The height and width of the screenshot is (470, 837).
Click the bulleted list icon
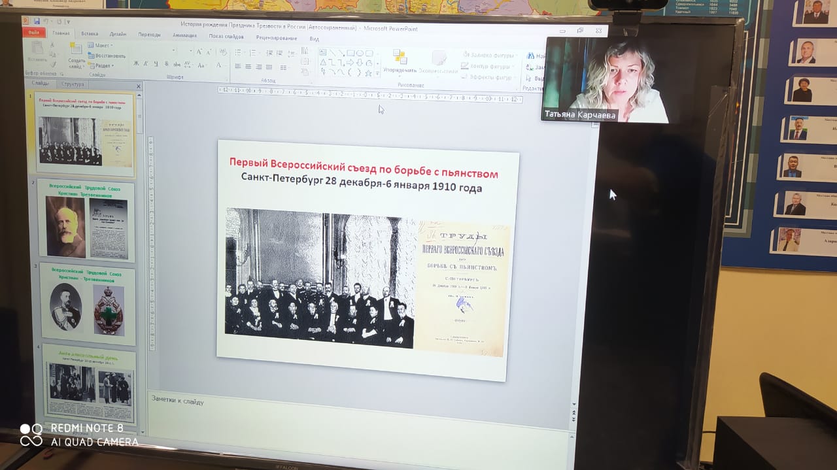[239, 52]
